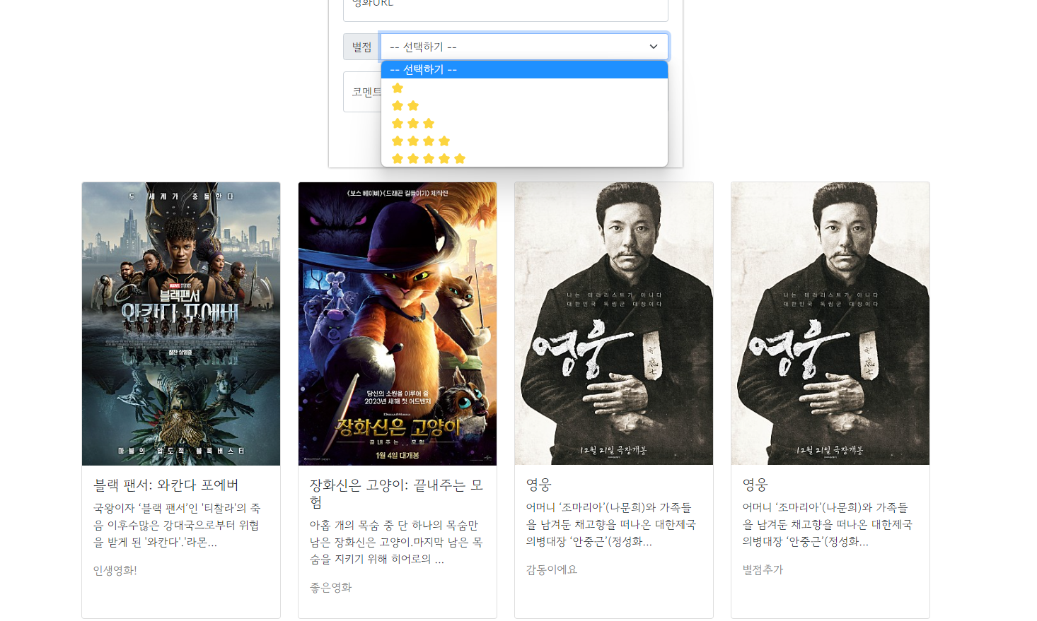Click the comment '감동이에요'

[x=552, y=569]
